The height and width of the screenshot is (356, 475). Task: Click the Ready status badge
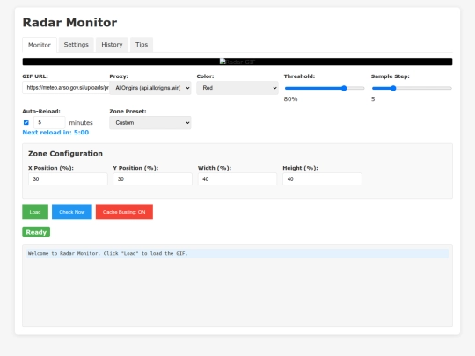coord(36,232)
